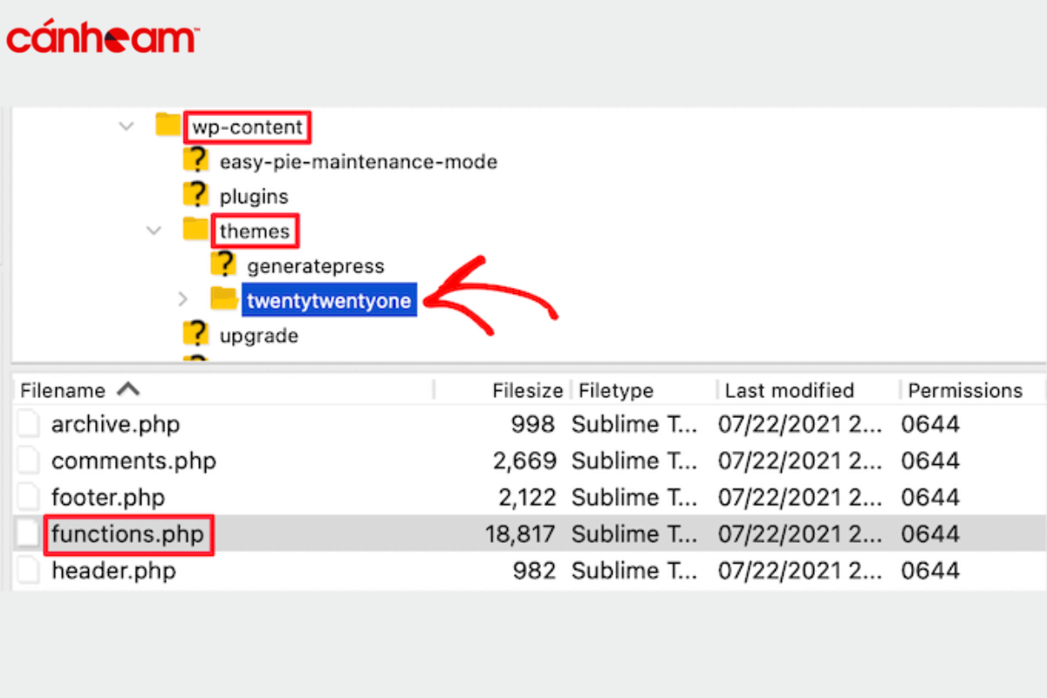
Task: Sort files by Filename column
Action: [63, 390]
